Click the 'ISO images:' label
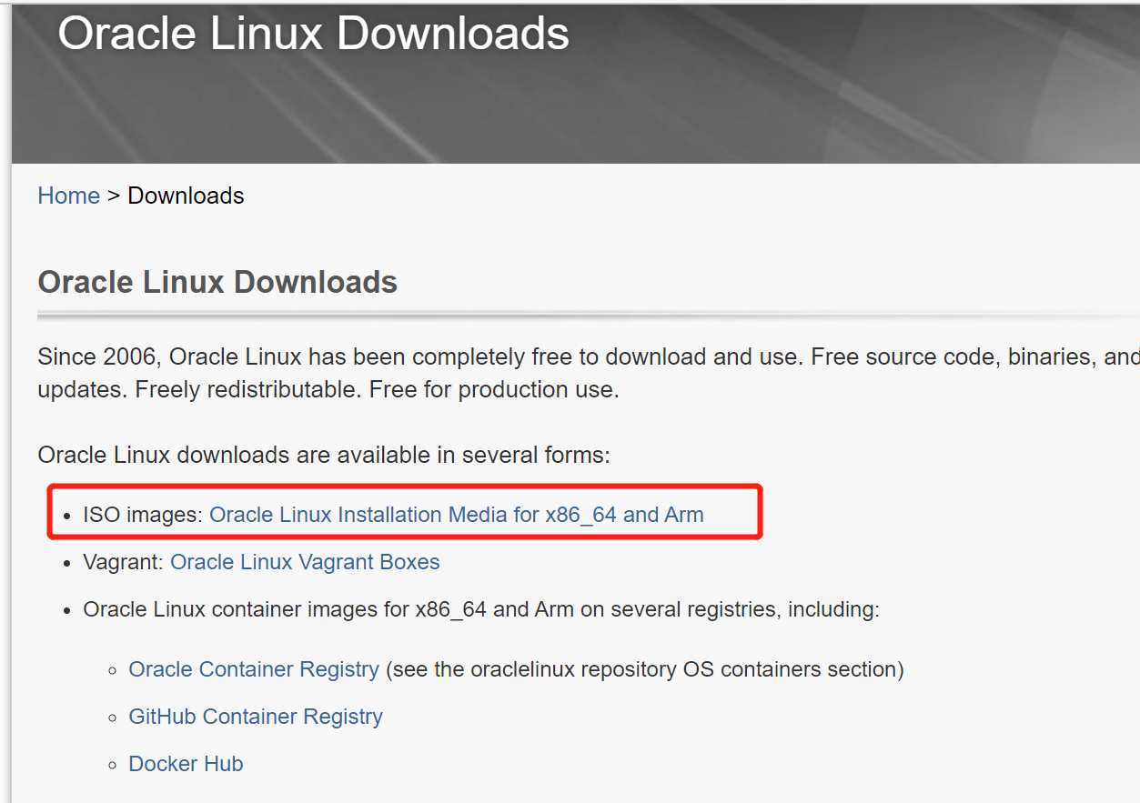 143,515
